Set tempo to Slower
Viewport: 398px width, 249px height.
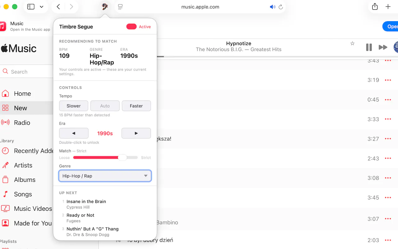74,106
